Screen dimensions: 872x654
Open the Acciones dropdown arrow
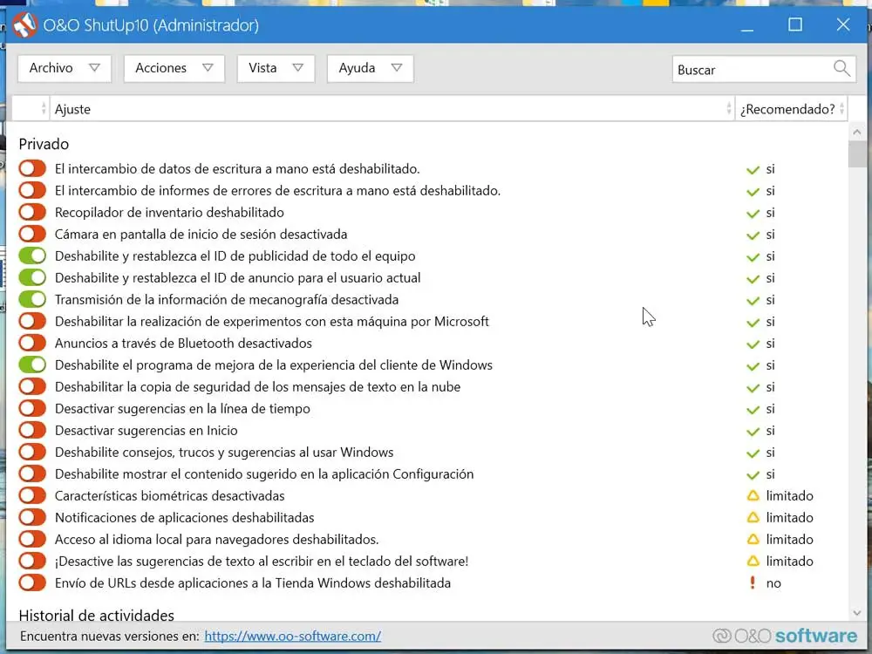tap(208, 68)
